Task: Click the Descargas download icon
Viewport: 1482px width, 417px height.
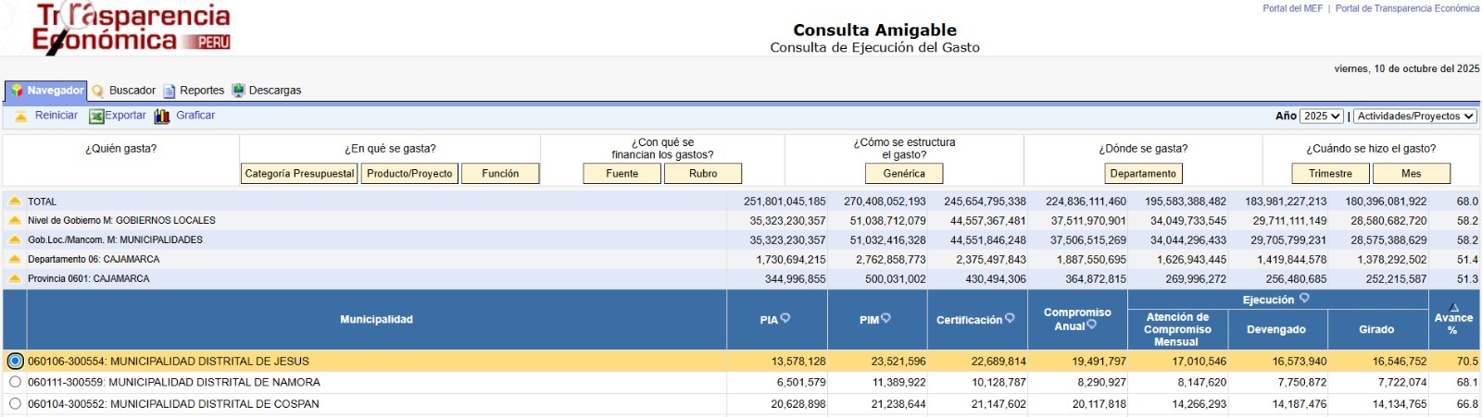Action: [238, 91]
